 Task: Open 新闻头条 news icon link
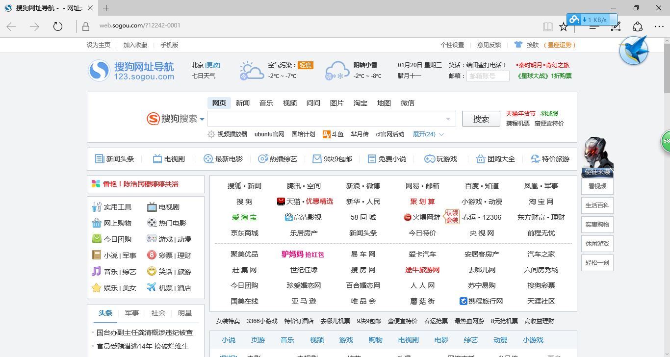(x=114, y=159)
